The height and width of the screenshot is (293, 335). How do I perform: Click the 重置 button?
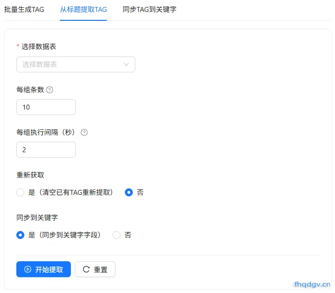click(95, 269)
